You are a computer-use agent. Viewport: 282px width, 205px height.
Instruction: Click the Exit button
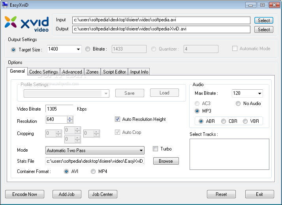(x=259, y=194)
